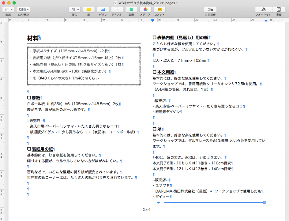Click the line '表紙内側（見返し）用の紙（折り紙サイズくらい）1枚'

(x=77, y=65)
